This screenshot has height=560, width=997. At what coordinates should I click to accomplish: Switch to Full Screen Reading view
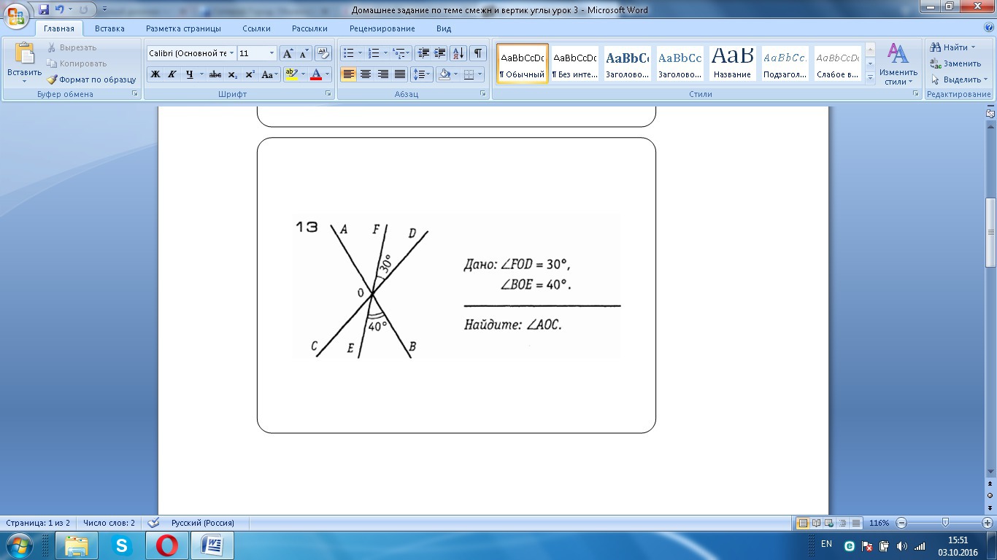817,523
